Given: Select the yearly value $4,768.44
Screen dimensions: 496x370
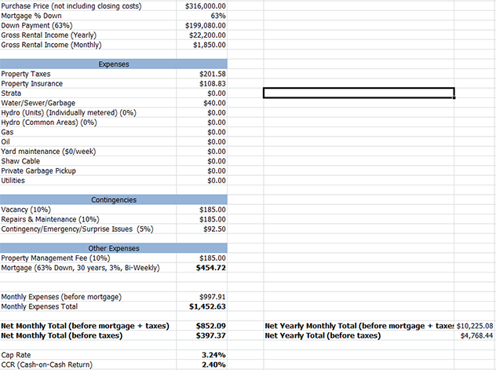Looking at the screenshot, I should (476, 335).
